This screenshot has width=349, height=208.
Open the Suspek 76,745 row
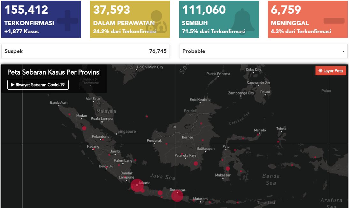86,51
